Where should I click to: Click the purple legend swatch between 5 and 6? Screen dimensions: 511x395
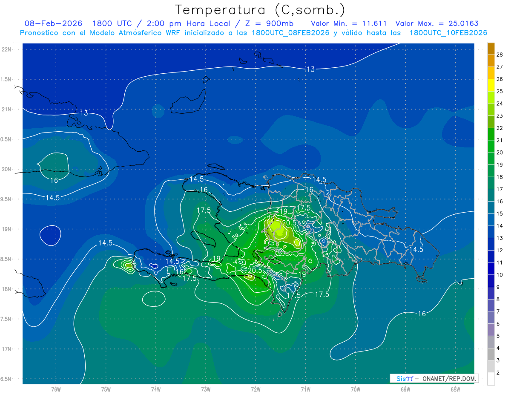[491, 330]
